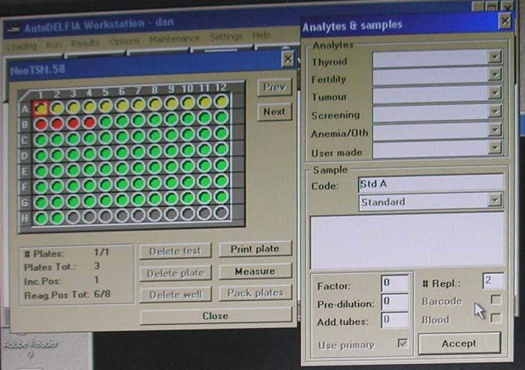This screenshot has height=370, width=525.
Task: Open the User made analyte dropdown
Action: pos(494,147)
